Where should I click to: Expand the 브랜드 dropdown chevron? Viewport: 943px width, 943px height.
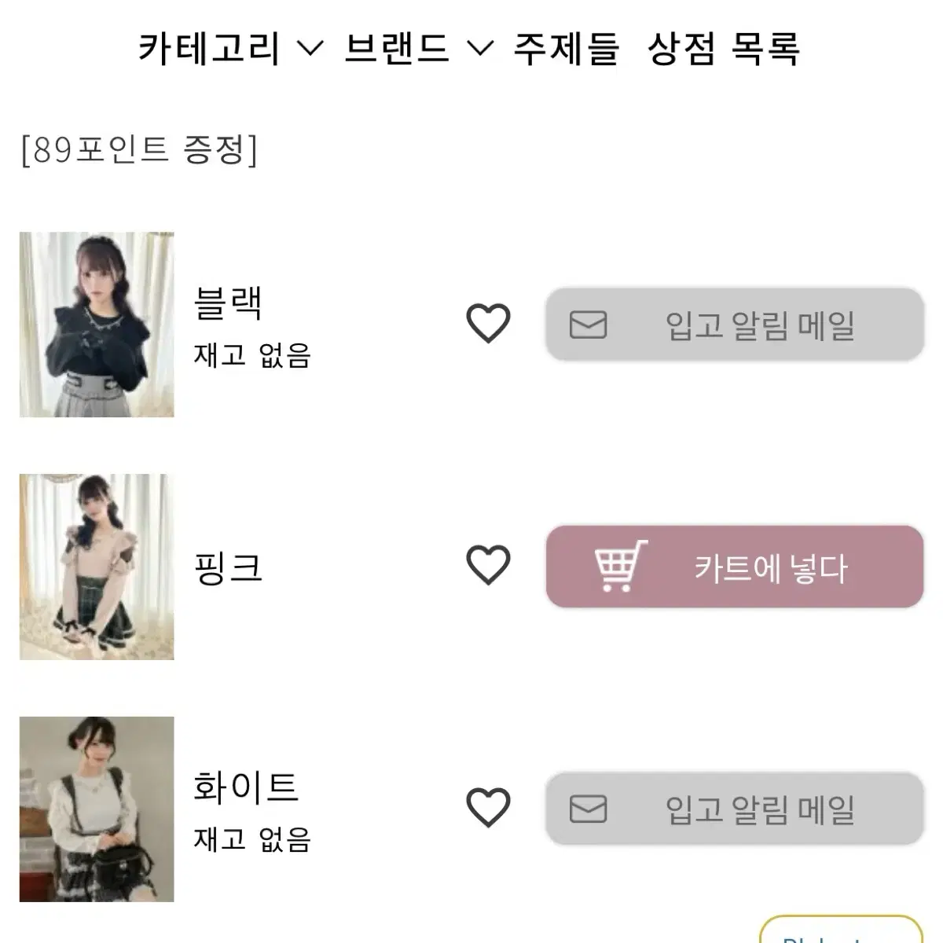pyautogui.click(x=480, y=49)
